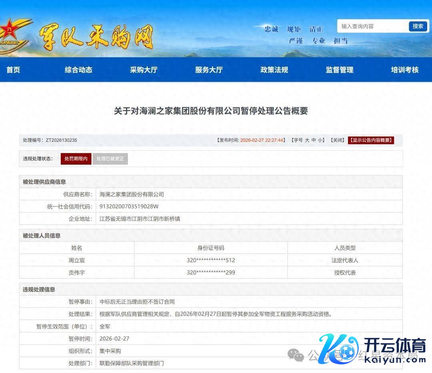Select the 处罚期限内 status tag

click(x=76, y=159)
